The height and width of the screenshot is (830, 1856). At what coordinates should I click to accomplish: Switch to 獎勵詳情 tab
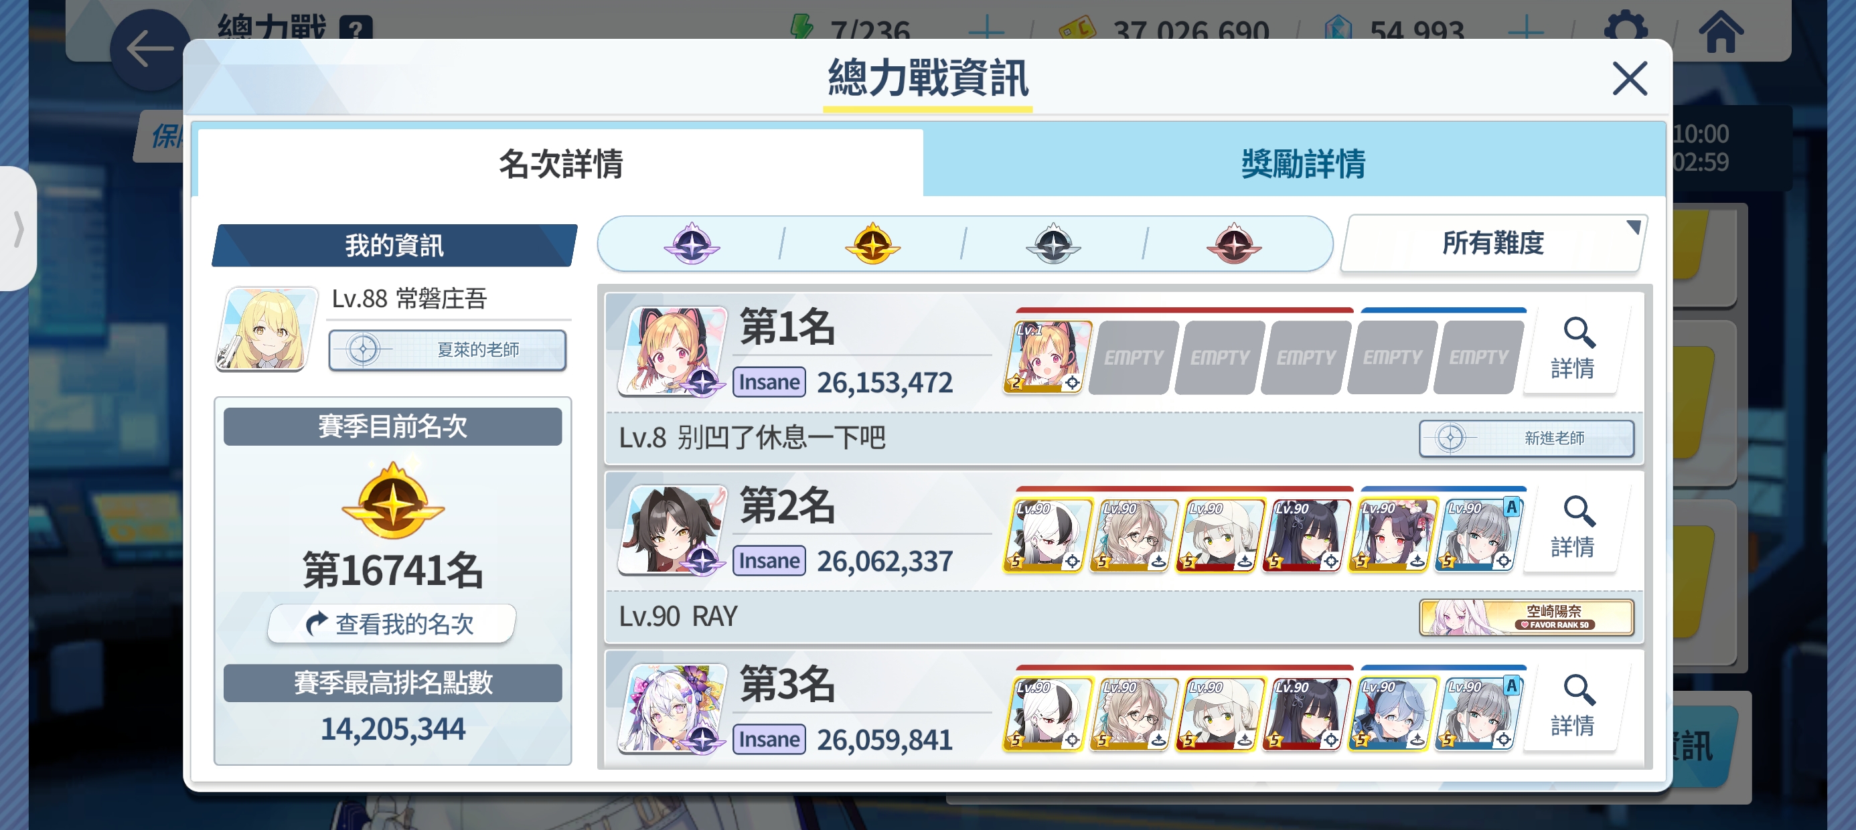(x=1302, y=163)
